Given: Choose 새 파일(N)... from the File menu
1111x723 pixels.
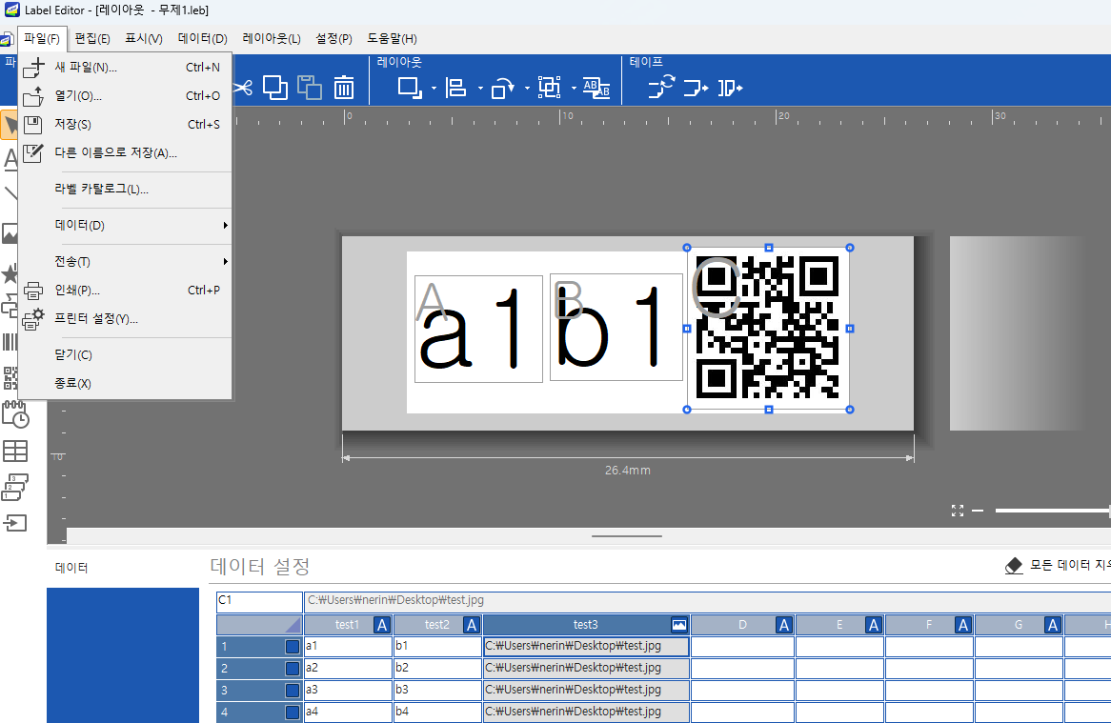Looking at the screenshot, I should [x=126, y=68].
